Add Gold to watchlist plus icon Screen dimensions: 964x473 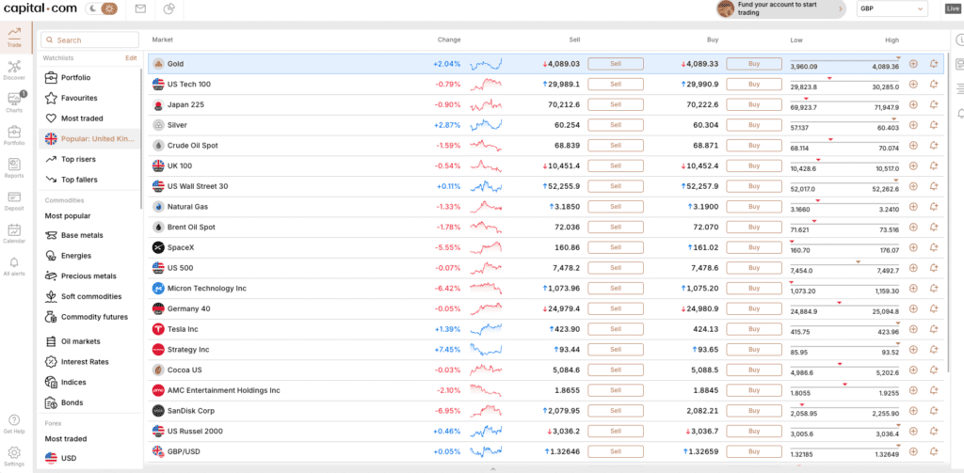(x=913, y=64)
